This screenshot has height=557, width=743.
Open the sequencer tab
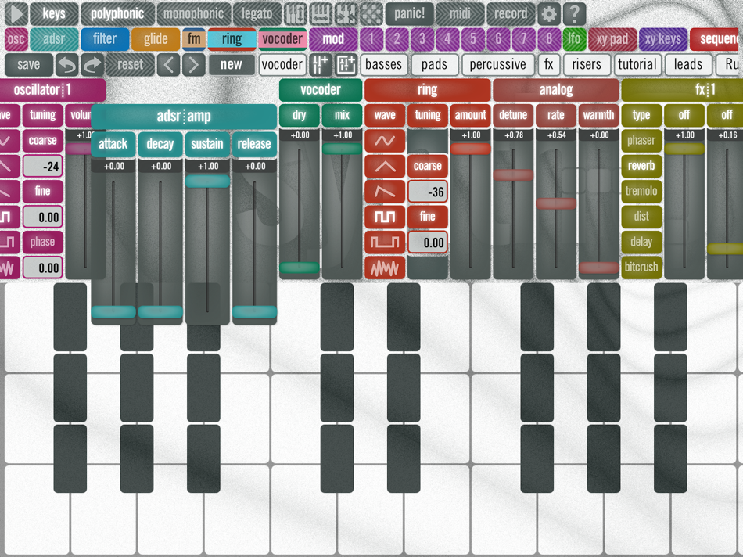point(721,38)
